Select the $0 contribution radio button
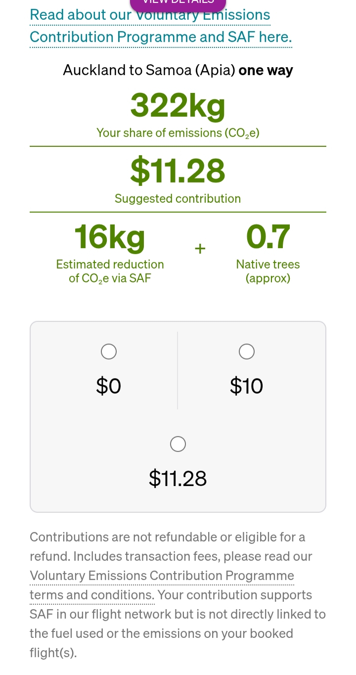 109,352
